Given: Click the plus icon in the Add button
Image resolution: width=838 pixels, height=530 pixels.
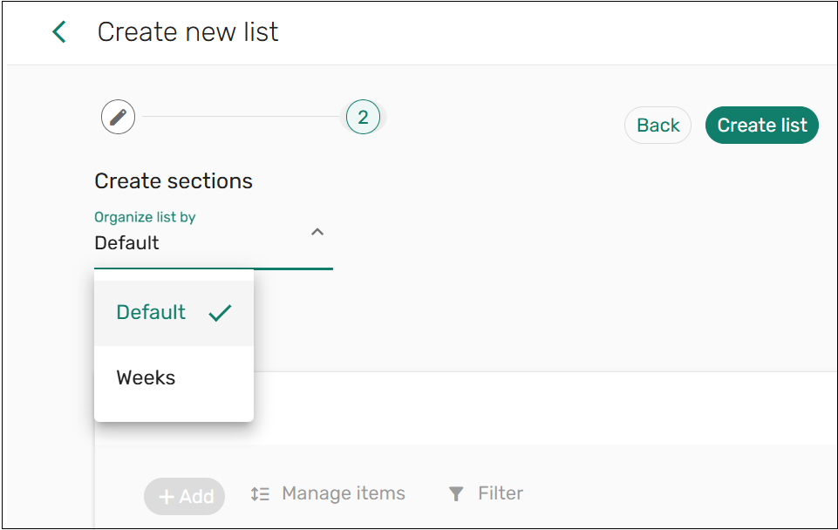Looking at the screenshot, I should click(167, 496).
